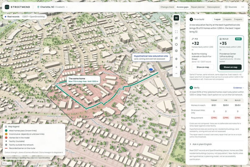Click the 0/51 Homes in reach cell
Viewport: 250px width, 167px height.
click(214, 105)
